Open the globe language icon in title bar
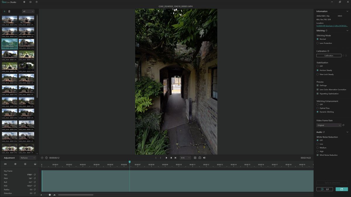 [x=24, y=2]
